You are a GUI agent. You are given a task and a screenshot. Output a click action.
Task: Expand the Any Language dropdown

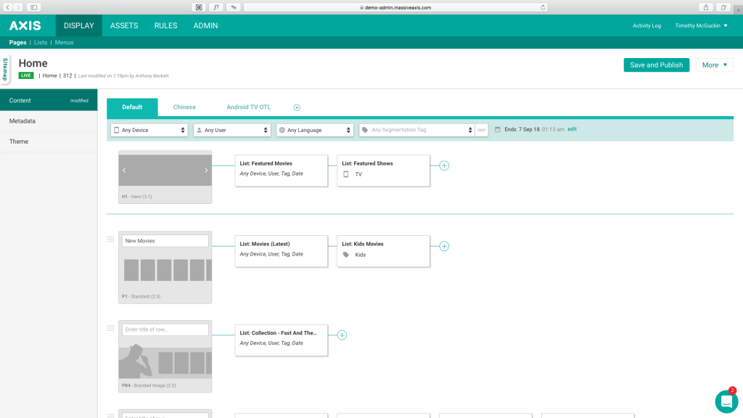click(x=315, y=130)
